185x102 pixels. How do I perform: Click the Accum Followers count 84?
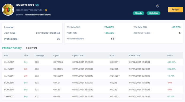click(112, 39)
